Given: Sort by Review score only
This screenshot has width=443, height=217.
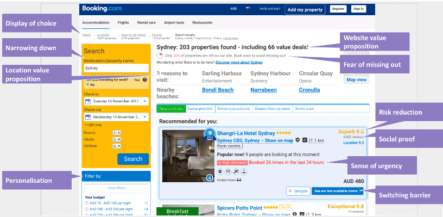Looking at the screenshot, I should 305,109.
